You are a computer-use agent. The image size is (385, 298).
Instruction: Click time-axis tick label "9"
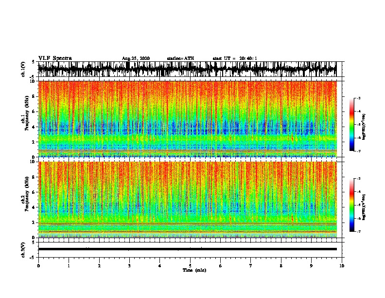311,266
